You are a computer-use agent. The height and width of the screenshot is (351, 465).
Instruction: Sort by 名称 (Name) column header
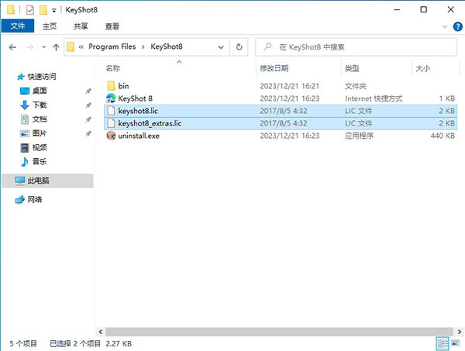point(113,68)
